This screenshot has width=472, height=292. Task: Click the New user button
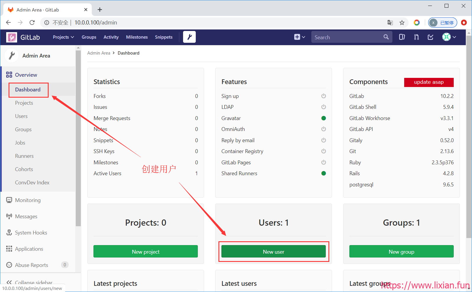coord(274,252)
